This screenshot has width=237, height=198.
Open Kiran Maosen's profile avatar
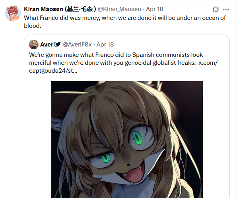click(13, 13)
